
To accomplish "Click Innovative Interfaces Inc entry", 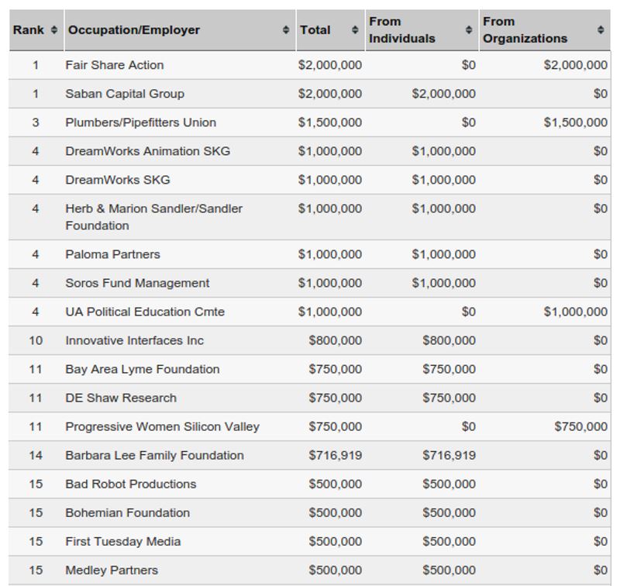I will (x=134, y=340).
